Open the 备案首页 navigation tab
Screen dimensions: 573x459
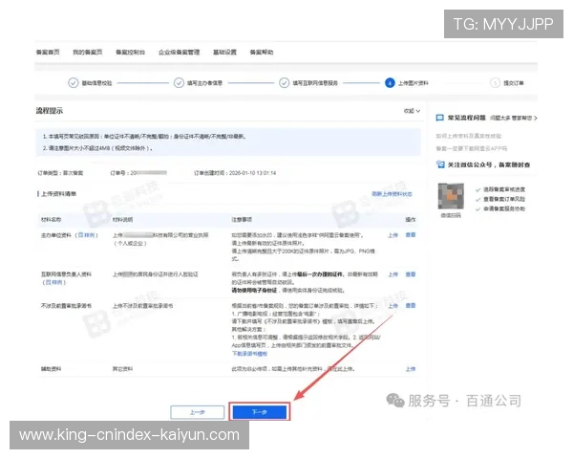pyautogui.click(x=48, y=52)
